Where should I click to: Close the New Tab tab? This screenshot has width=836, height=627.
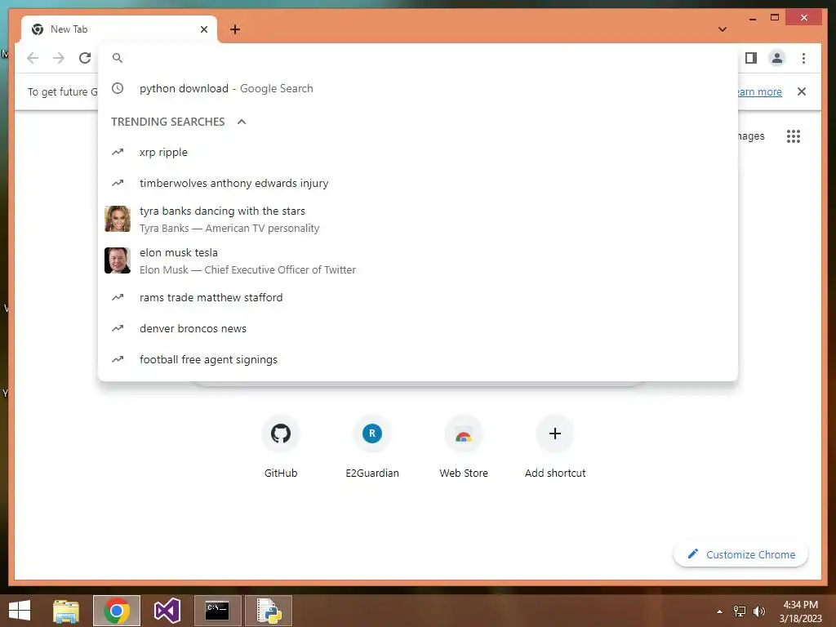(x=203, y=29)
